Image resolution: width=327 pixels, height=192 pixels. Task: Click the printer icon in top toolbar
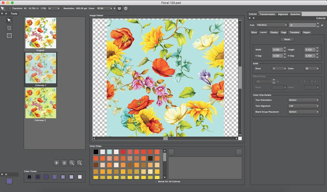pos(126,8)
